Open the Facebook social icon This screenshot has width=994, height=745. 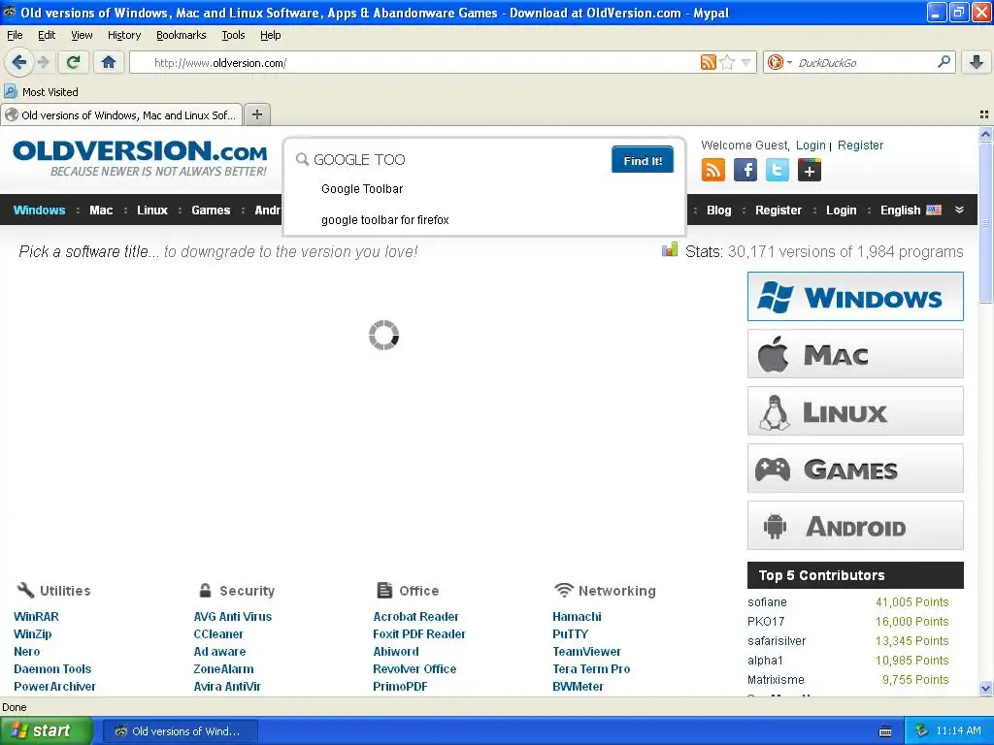745,171
